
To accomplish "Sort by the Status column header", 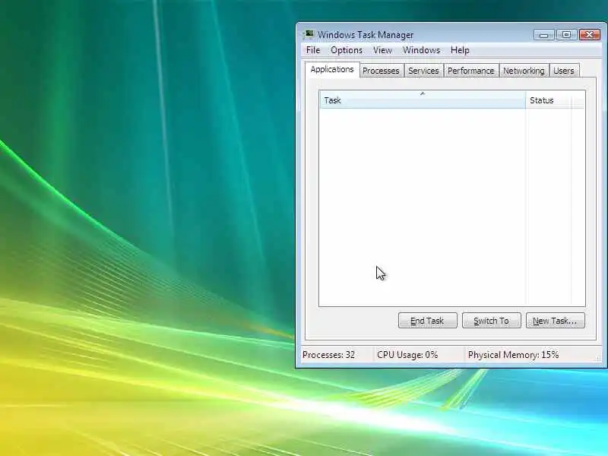I will [548, 100].
